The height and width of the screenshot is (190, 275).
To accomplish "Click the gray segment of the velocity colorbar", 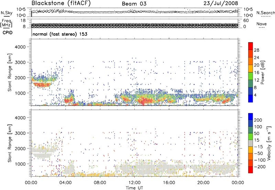I will pyautogui.click(x=251, y=143).
